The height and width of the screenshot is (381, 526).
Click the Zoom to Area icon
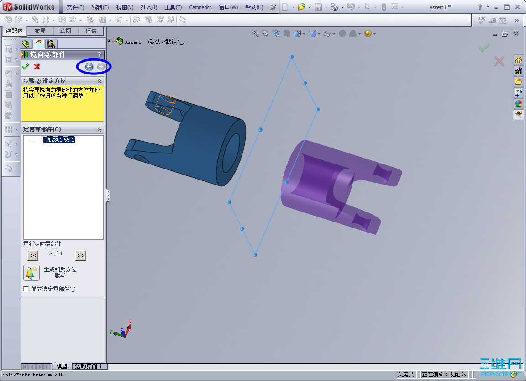pos(266,33)
